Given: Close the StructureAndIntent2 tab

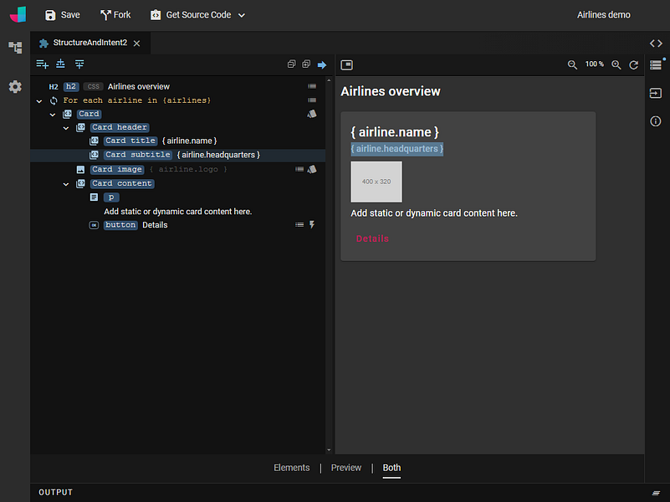Looking at the screenshot, I should pyautogui.click(x=136, y=43).
